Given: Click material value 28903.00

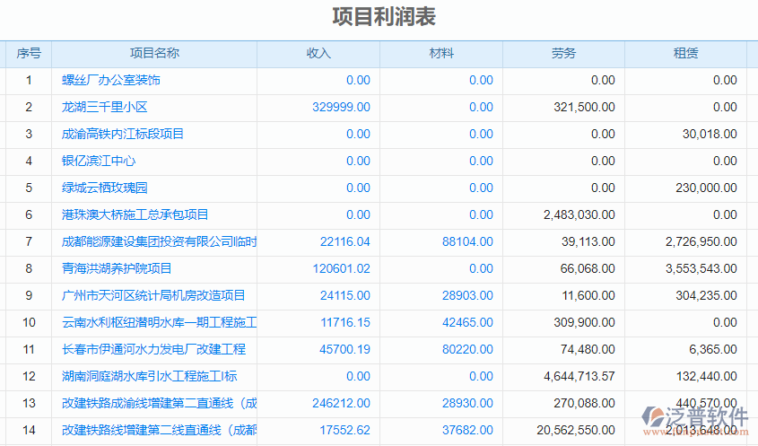Looking at the screenshot, I should pos(467,295).
